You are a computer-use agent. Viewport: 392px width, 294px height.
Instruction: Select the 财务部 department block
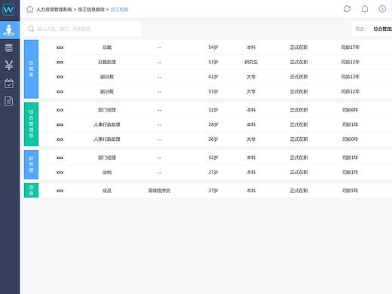(31, 164)
